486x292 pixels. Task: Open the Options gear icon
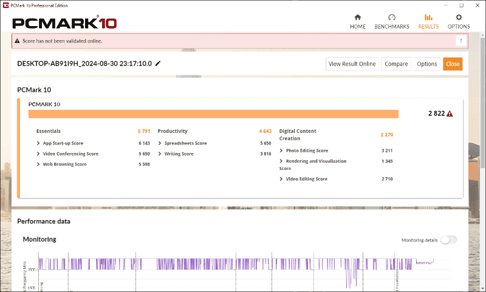[x=459, y=18]
